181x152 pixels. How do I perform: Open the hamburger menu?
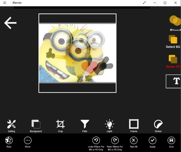click(5, 3)
